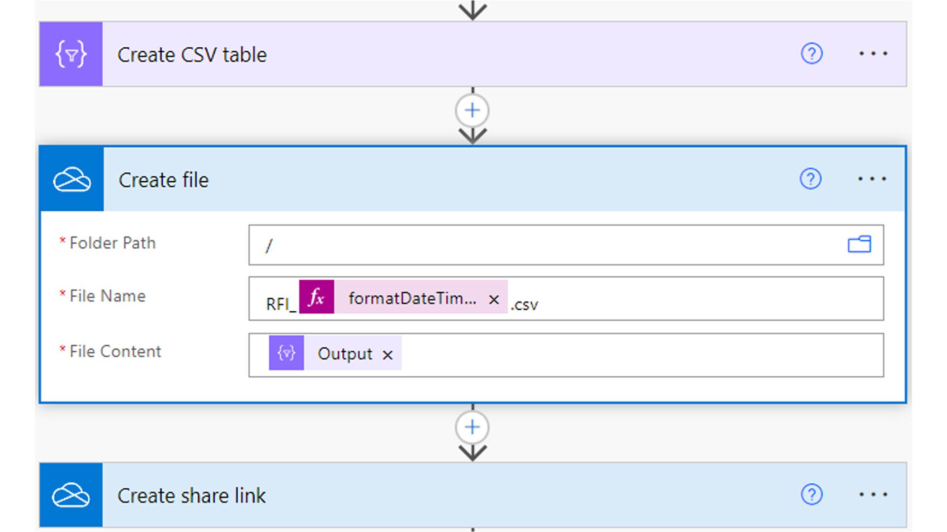Open help for Create file action

tap(810, 179)
